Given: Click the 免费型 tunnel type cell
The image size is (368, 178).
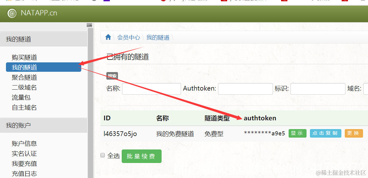Looking at the screenshot, I should click(x=214, y=134).
